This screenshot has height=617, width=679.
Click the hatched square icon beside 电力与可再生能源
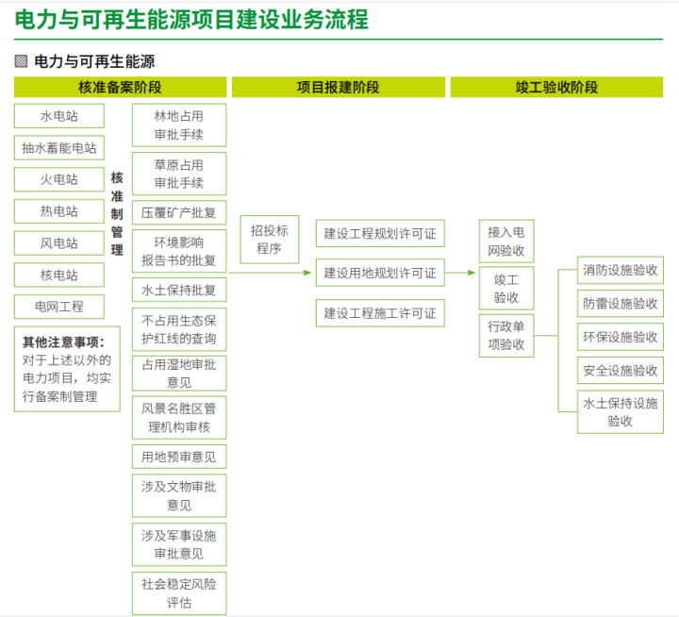coord(22,61)
